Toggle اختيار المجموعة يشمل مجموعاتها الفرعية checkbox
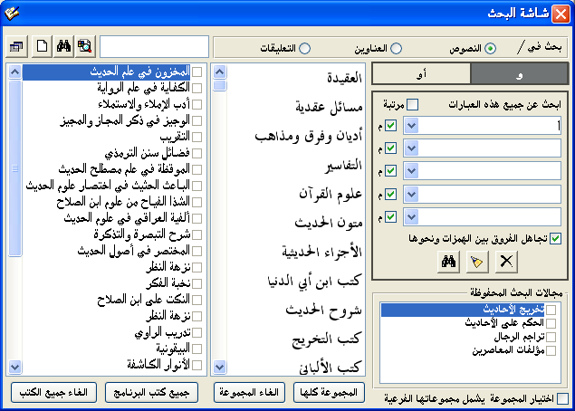Viewport: 575px width, 411px height. [562, 398]
